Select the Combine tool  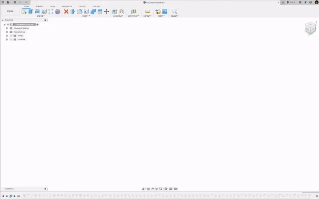pos(93,12)
